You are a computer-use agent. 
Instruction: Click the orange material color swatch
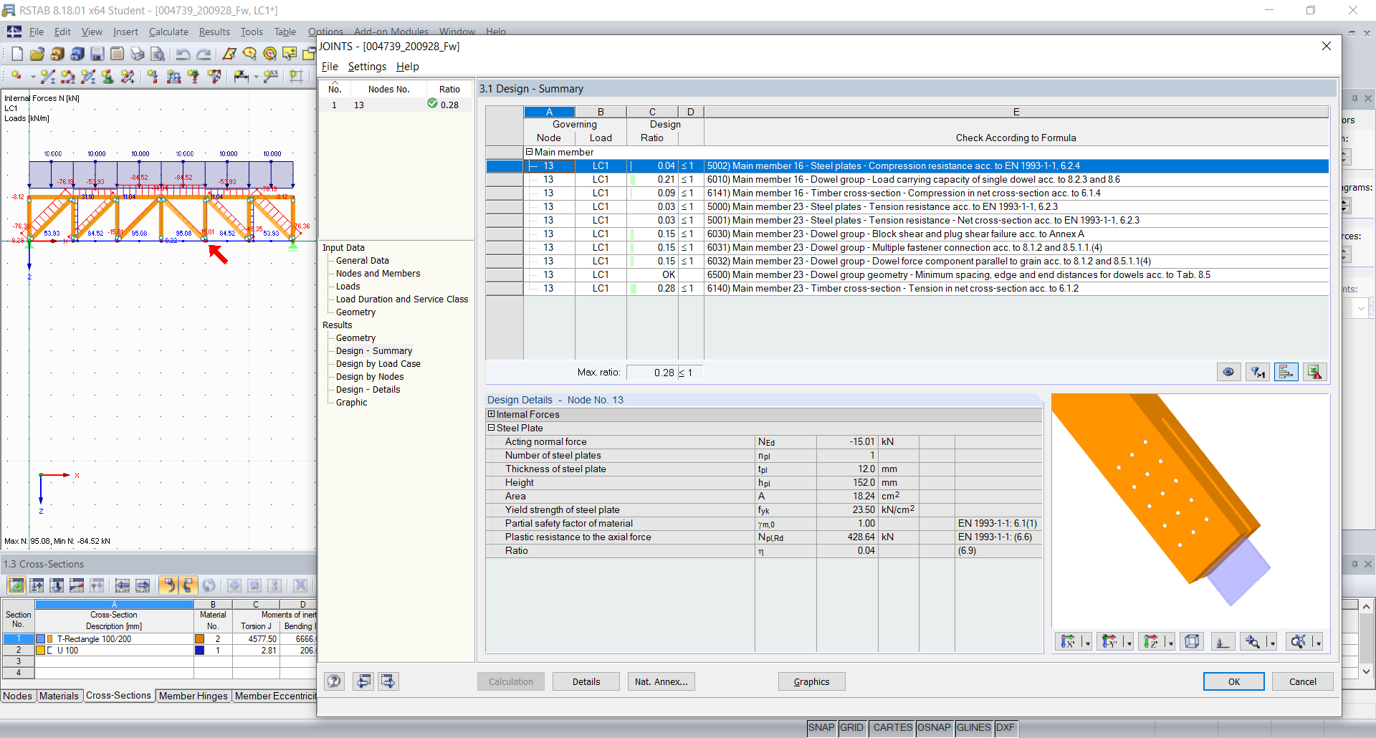(199, 639)
